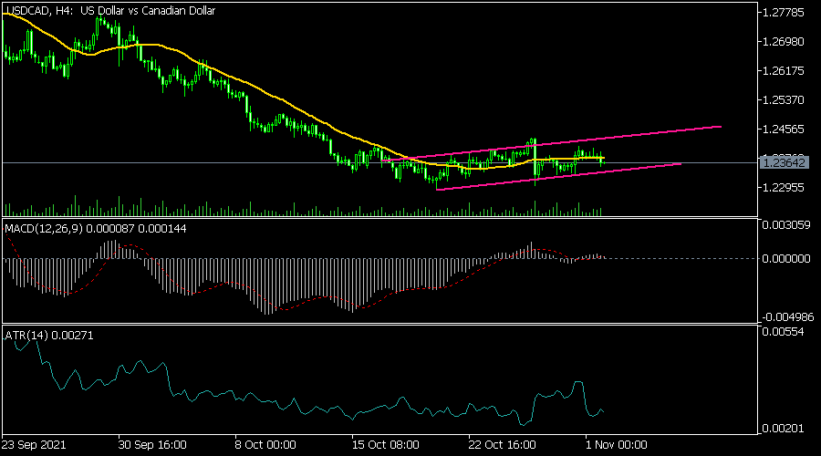Select the upper pink channel trendline
821x456 pixels.
point(639,136)
